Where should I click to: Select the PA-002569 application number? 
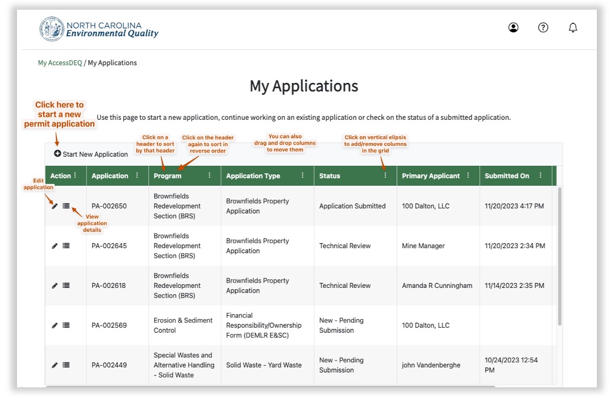(x=109, y=325)
